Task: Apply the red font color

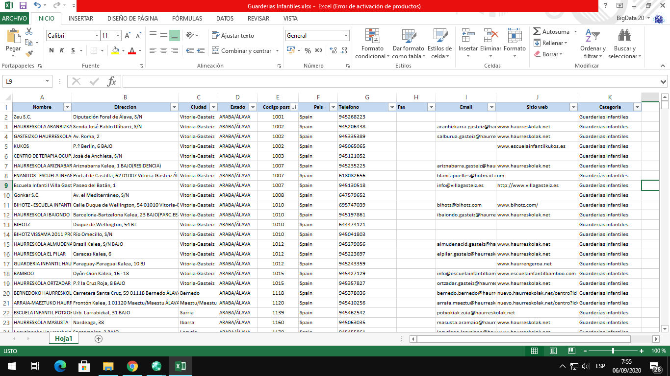Action: (x=131, y=50)
